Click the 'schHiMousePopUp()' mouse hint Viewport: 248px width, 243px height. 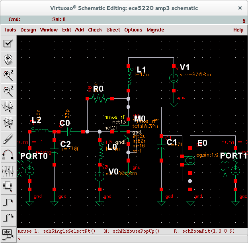click(x=136, y=231)
